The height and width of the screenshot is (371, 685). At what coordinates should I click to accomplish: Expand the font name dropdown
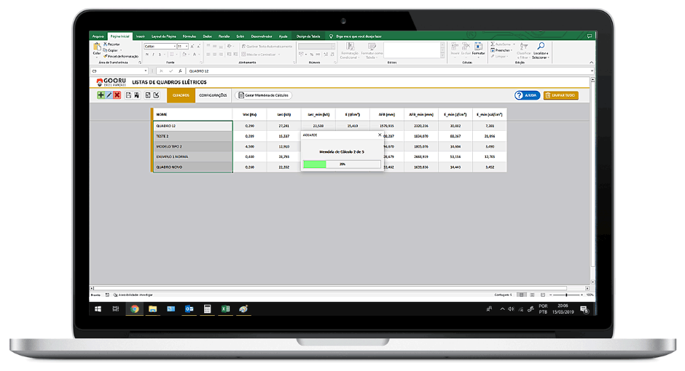[175, 46]
